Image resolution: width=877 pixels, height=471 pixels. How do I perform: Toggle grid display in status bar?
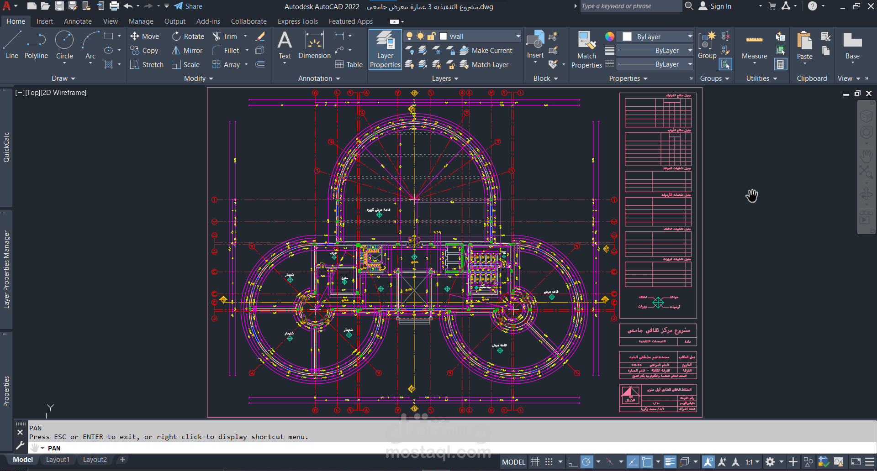point(535,462)
